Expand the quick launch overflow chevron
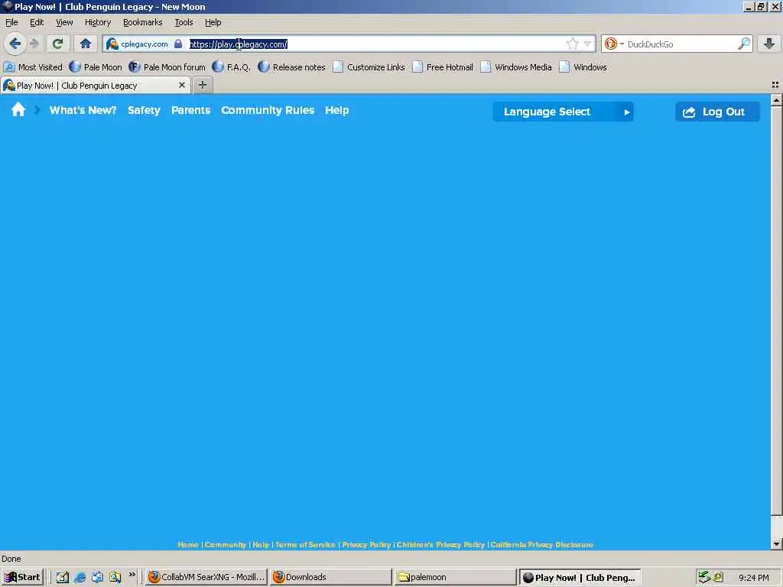This screenshot has width=783, height=587. point(132,575)
